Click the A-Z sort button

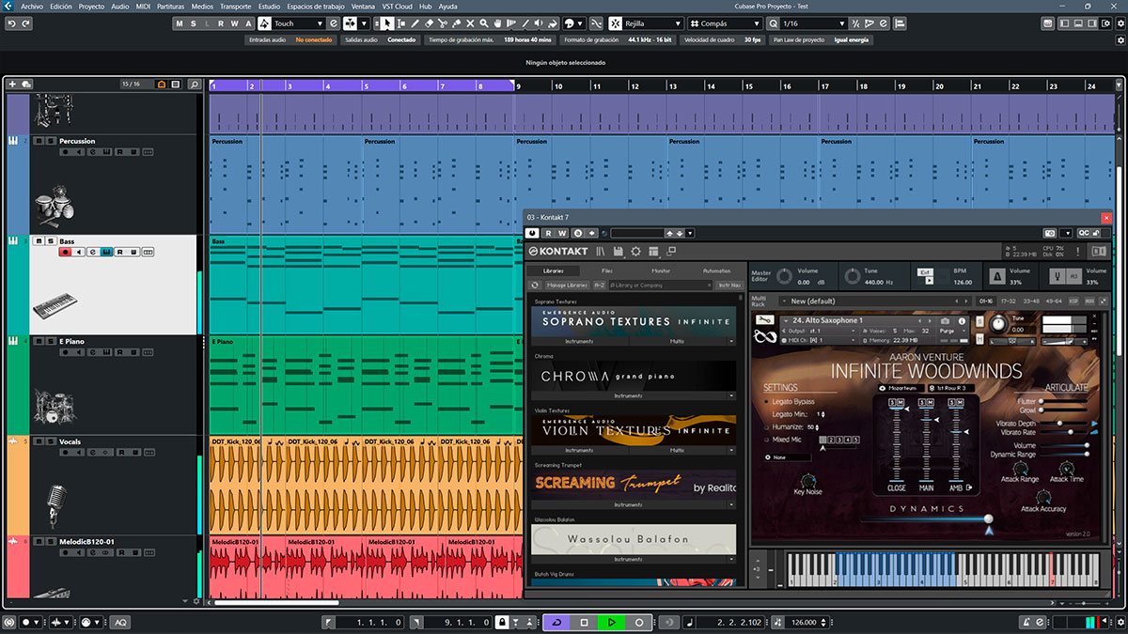click(x=600, y=285)
